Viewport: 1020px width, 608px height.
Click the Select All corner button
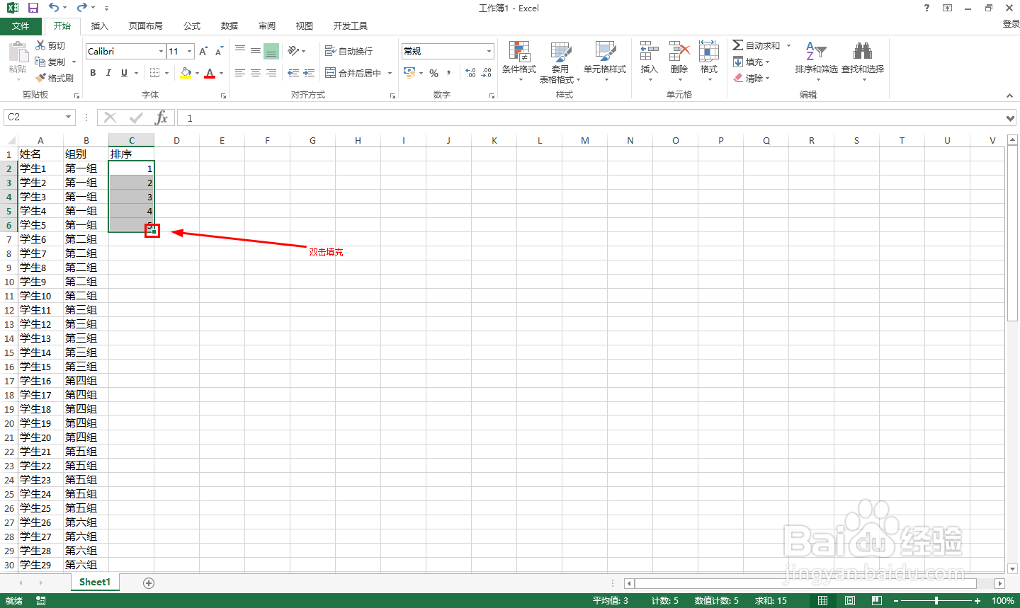click(x=9, y=140)
